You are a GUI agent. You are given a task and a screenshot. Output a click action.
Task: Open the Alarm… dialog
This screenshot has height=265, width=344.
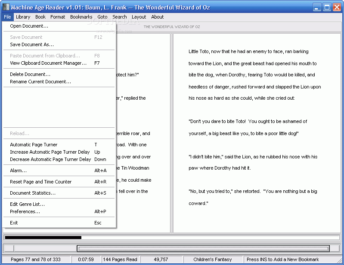tap(59, 170)
